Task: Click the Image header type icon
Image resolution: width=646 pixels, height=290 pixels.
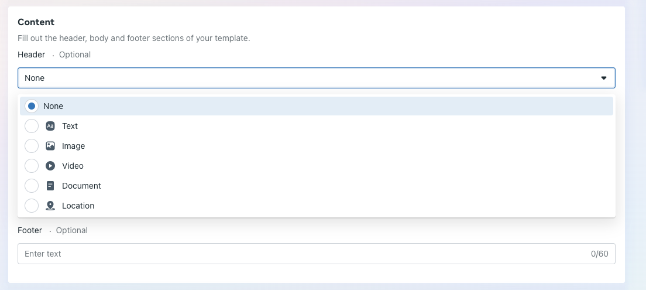Action: coord(50,146)
